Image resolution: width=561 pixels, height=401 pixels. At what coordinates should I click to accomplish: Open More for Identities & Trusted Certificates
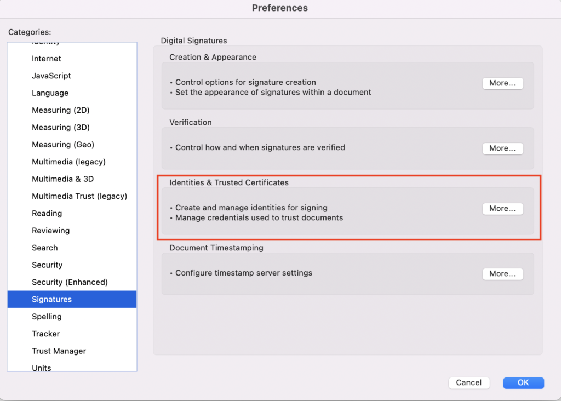502,209
